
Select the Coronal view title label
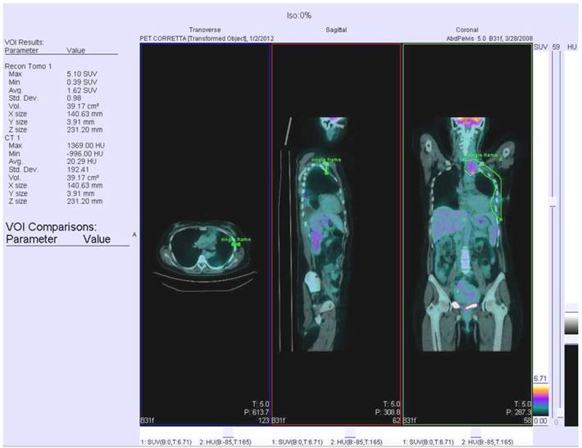466,29
